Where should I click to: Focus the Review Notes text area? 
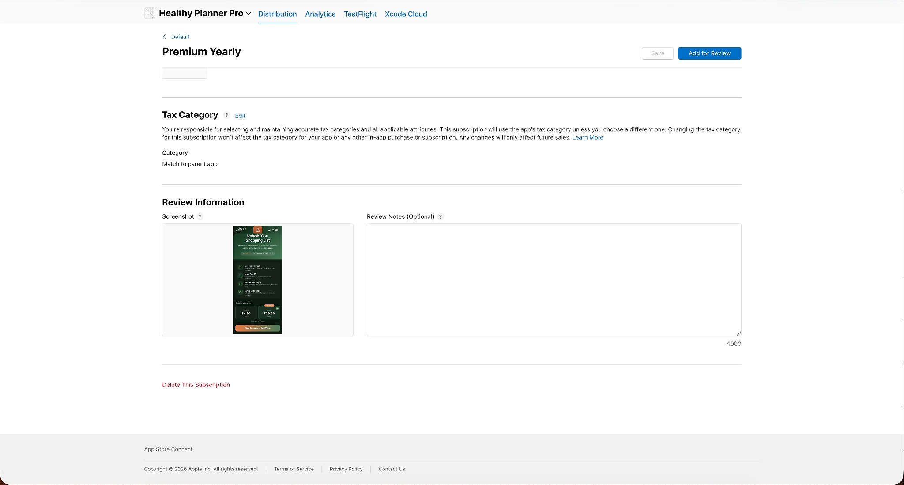tap(554, 280)
